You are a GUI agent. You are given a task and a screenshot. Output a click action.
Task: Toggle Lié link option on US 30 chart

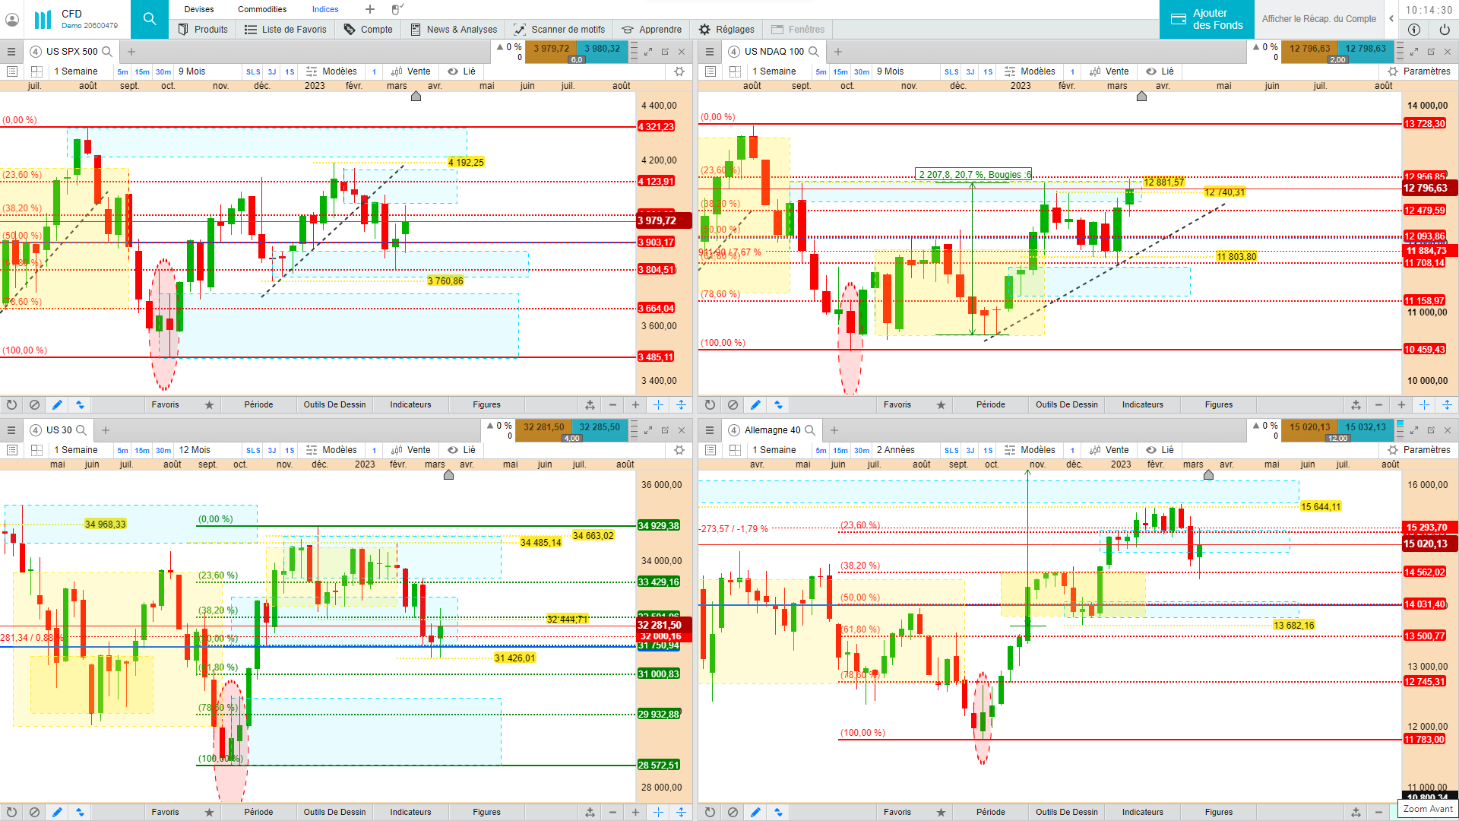coord(461,450)
